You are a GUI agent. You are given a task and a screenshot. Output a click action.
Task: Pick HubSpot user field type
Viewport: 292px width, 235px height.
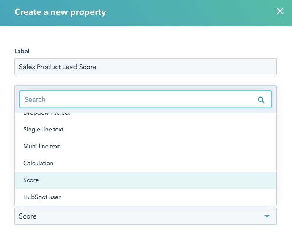click(146, 197)
